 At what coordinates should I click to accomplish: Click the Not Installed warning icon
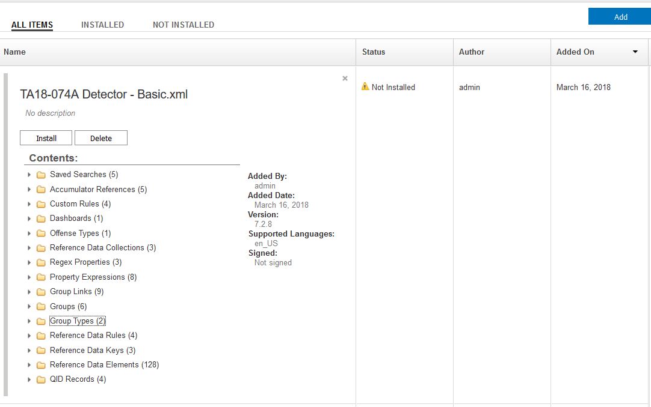pyautogui.click(x=365, y=86)
